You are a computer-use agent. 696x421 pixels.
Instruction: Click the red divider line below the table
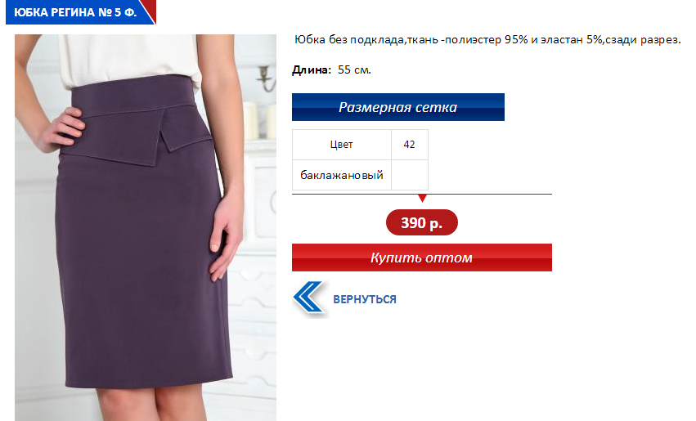tap(422, 194)
